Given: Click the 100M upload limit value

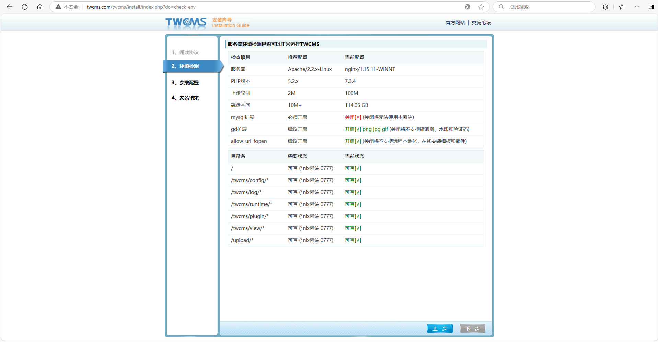Looking at the screenshot, I should point(351,93).
